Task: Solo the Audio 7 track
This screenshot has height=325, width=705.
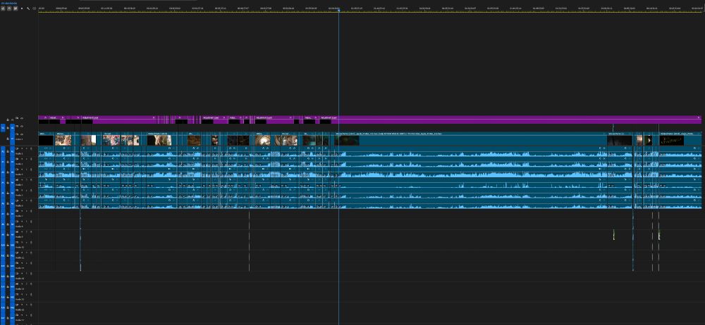Action: [x=27, y=211]
